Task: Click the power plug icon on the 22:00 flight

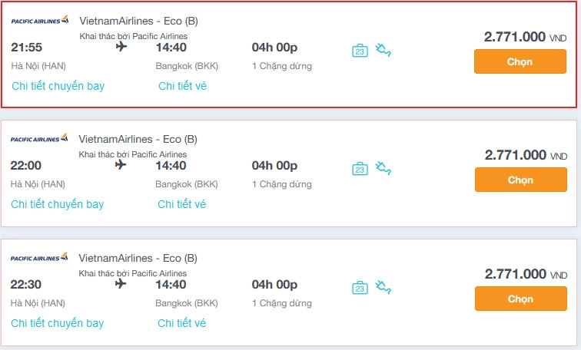Action: [383, 168]
